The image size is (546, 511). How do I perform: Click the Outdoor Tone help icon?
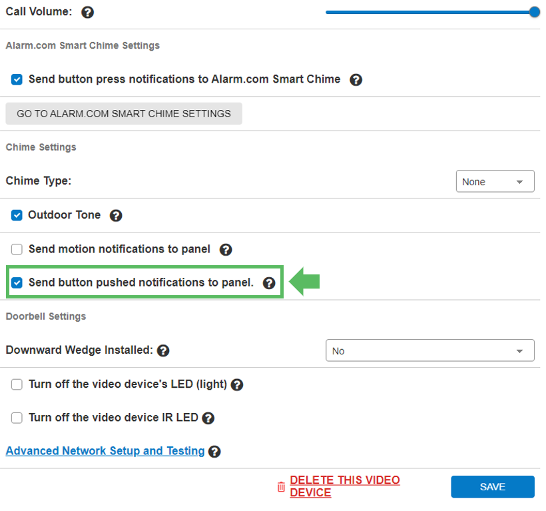116,216
